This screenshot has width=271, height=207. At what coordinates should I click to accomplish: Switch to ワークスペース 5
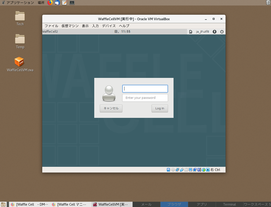coord(257,204)
